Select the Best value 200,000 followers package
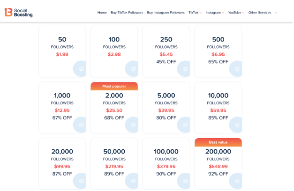Screen dimensions: 294x191 tap(218, 164)
